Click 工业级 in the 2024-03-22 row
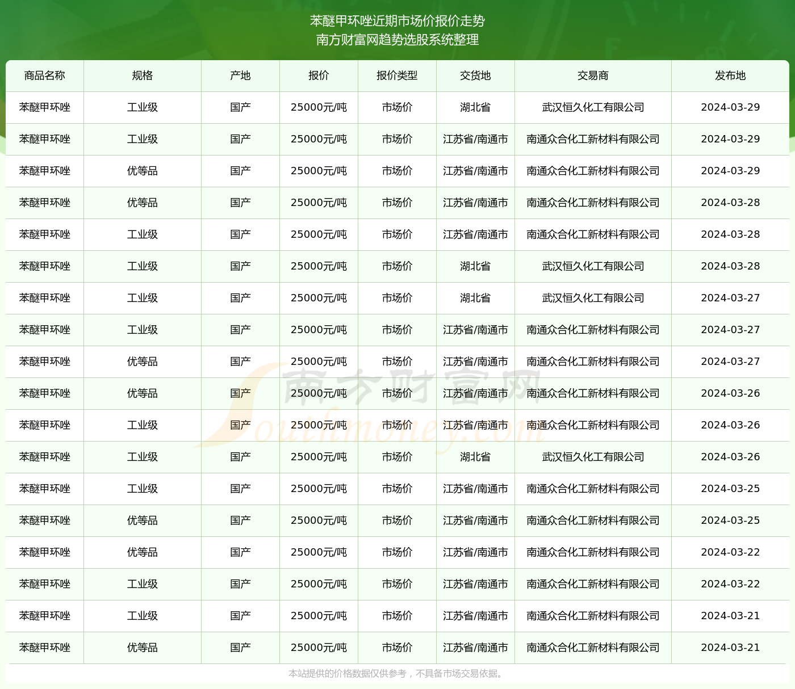Viewport: 795px width, 689px height. (x=143, y=584)
